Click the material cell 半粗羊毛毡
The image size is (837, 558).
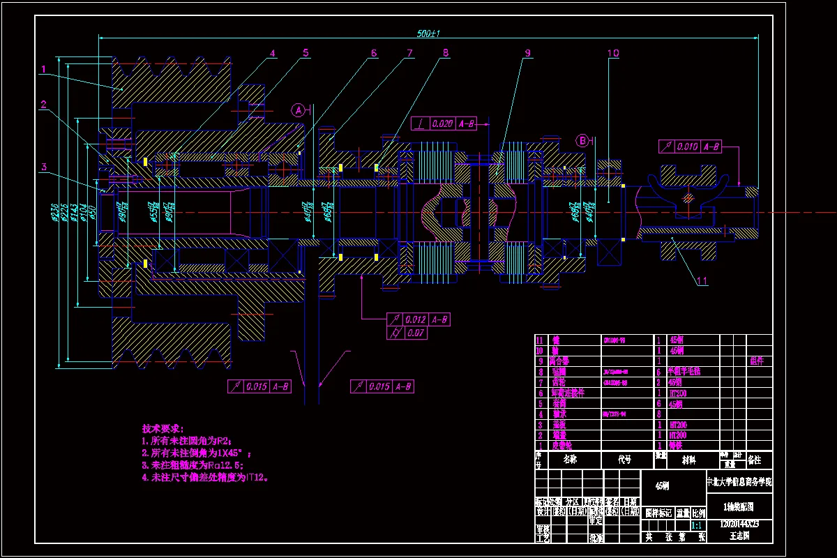pyautogui.click(x=684, y=371)
